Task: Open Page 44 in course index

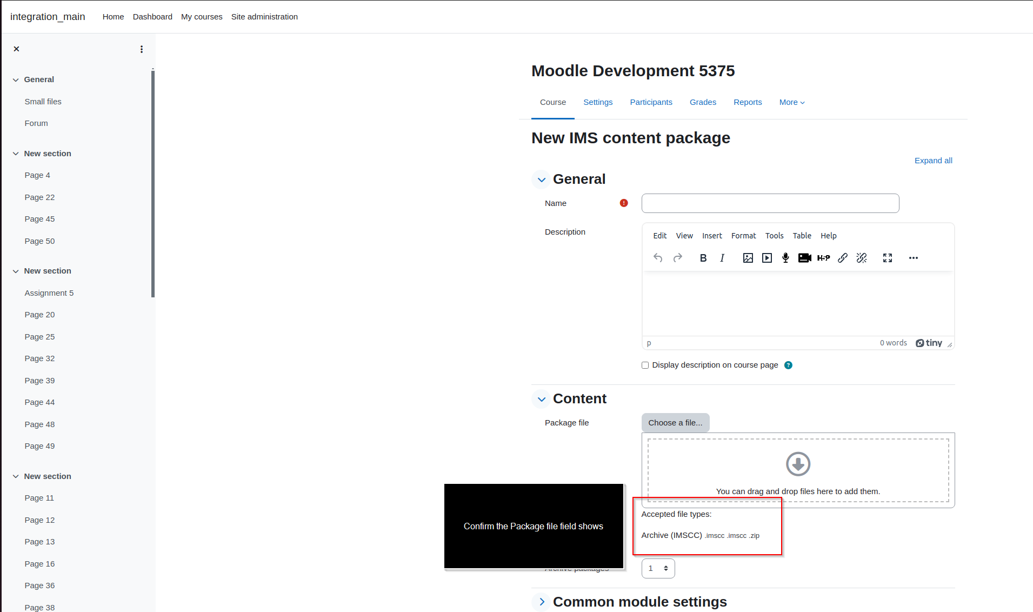Action: pos(39,402)
